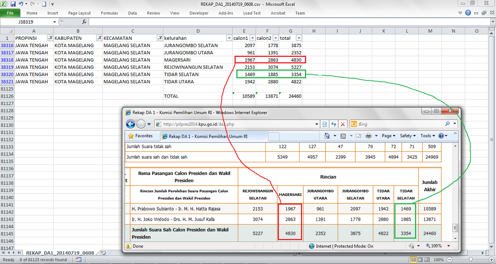Open the Insert ribbon tab
This screenshot has height=264, width=496.
[53, 13]
